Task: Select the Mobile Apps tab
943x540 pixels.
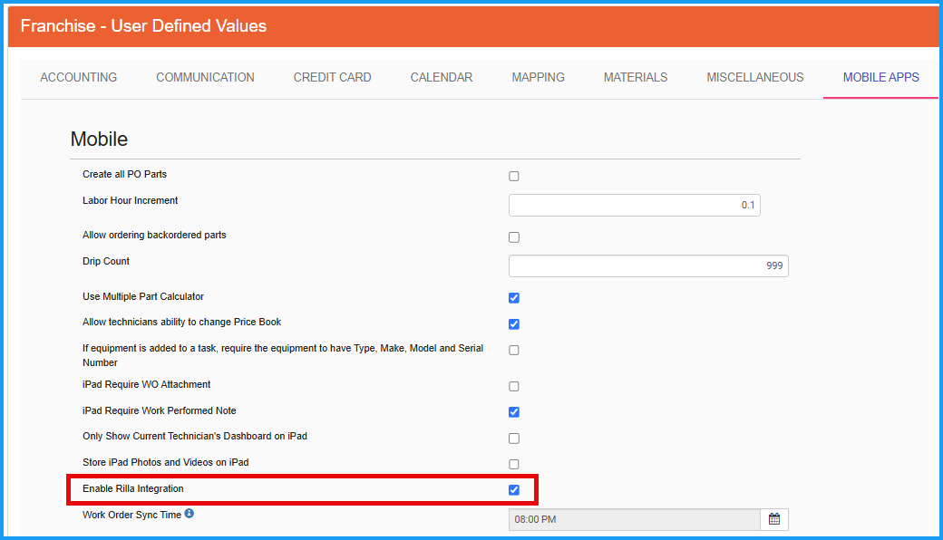Action: (881, 78)
